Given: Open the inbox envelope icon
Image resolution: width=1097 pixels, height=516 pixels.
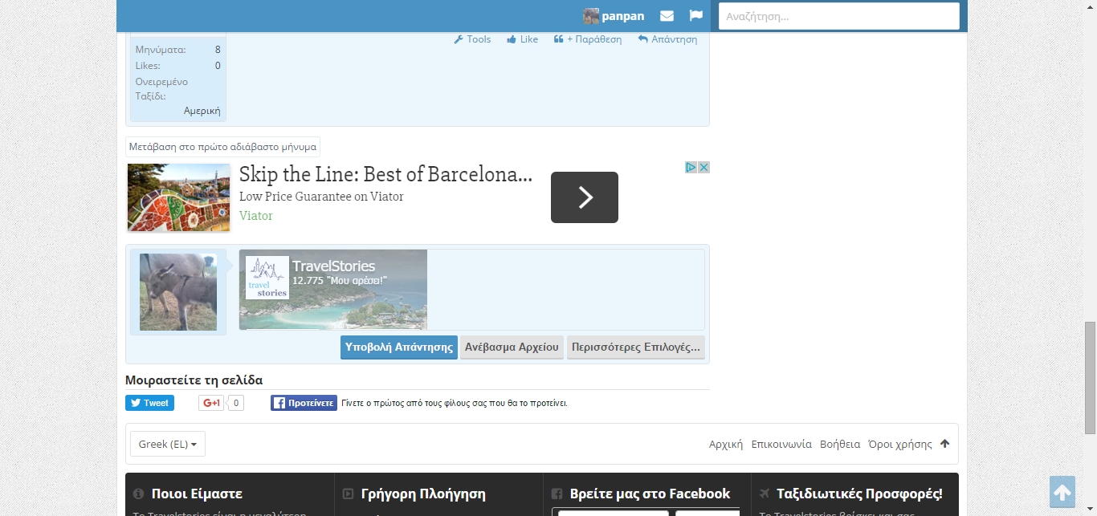Looking at the screenshot, I should pyautogui.click(x=667, y=16).
